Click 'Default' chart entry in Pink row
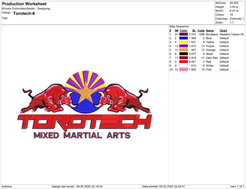The height and width of the screenshot is (189, 246). tap(224, 70)
